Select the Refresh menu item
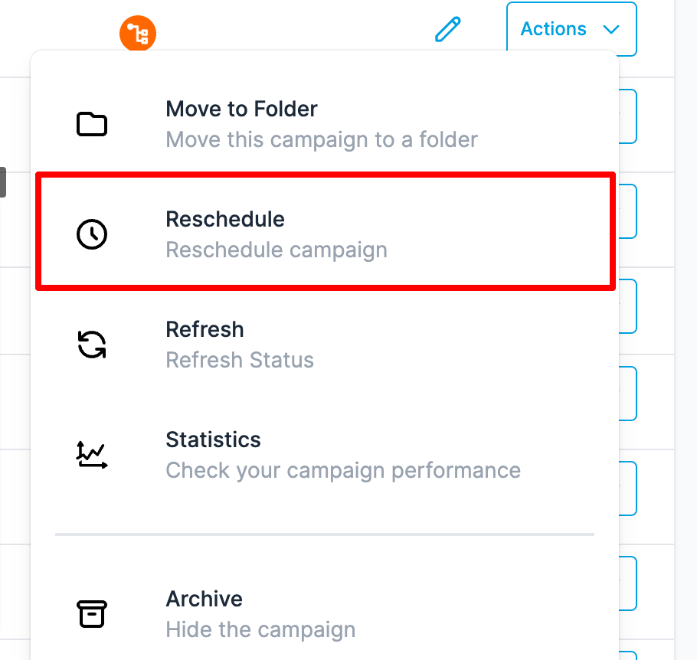The width and height of the screenshot is (697, 660). 326,345
